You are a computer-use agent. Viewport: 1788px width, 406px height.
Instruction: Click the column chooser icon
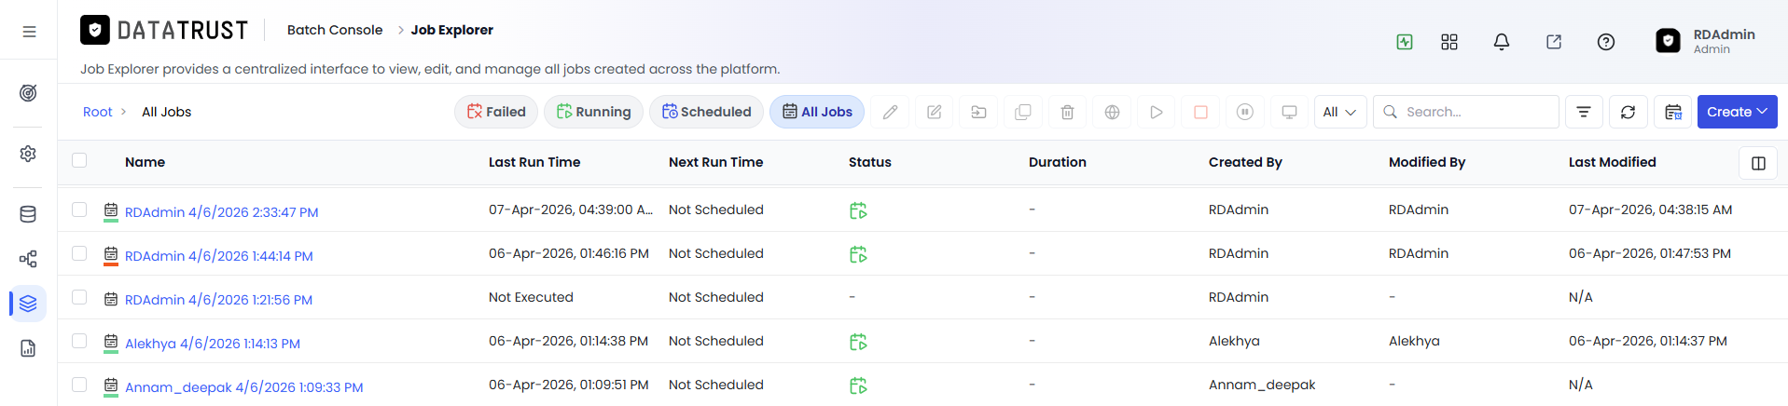[1758, 163]
